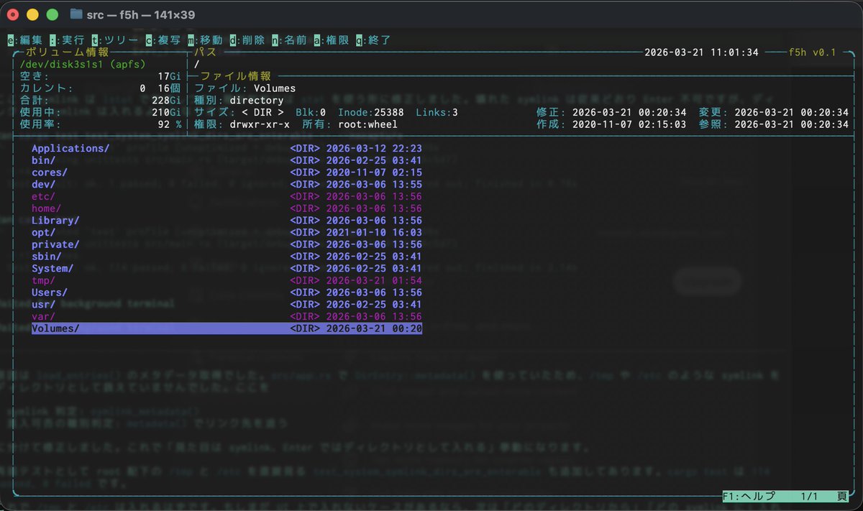Screen dimensions: 863x511
Task: Select the Users/ directory row
Action: [x=227, y=293]
